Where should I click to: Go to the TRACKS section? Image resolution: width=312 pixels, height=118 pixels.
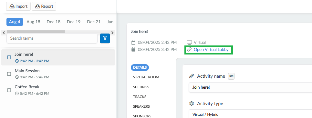[140, 97]
